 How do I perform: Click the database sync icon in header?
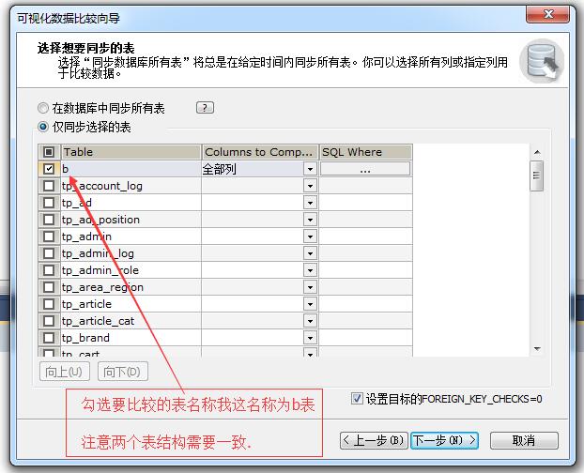(x=542, y=61)
